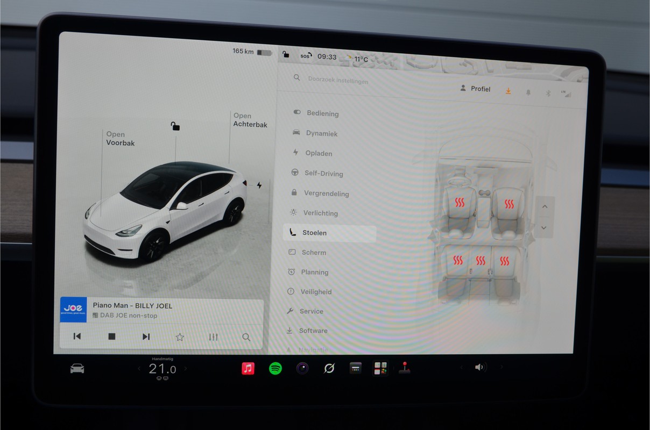The height and width of the screenshot is (430, 650).
Task: Lower volume with left arrow
Action: point(461,367)
